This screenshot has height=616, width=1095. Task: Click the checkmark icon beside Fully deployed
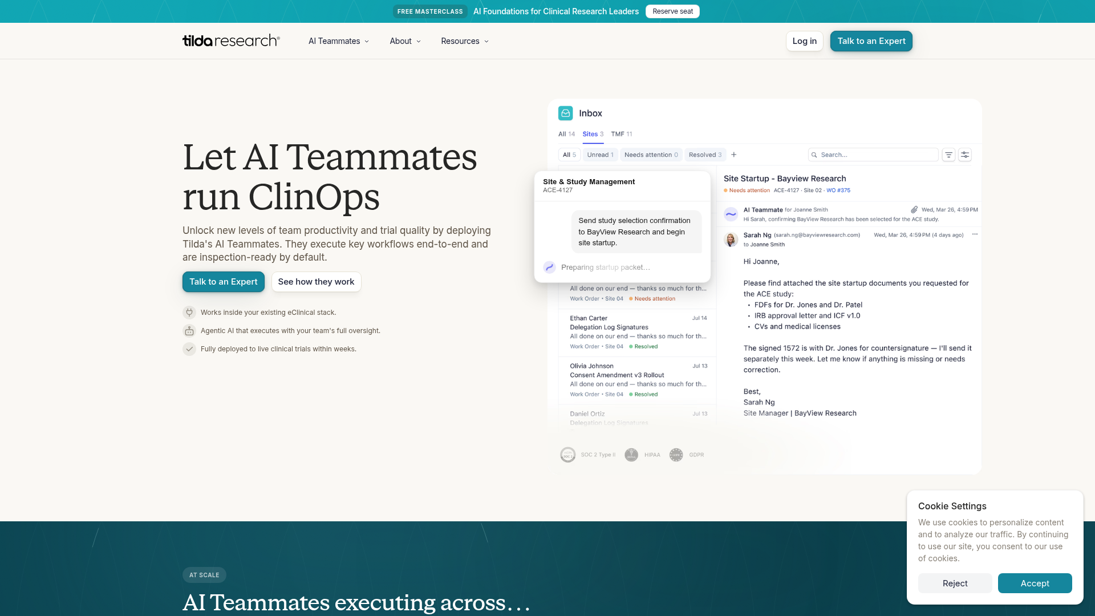tap(189, 349)
